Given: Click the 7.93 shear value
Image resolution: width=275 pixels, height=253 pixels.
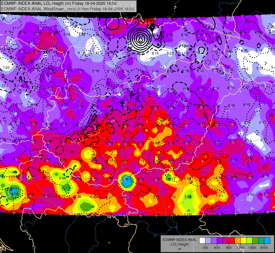Looking at the screenshot, I should click(x=6, y=67).
